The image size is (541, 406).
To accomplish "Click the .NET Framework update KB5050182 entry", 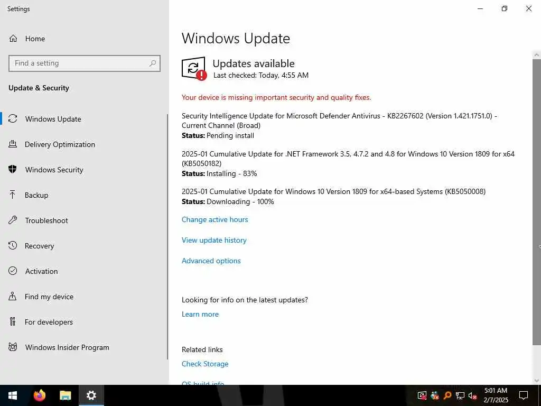I will point(348,159).
